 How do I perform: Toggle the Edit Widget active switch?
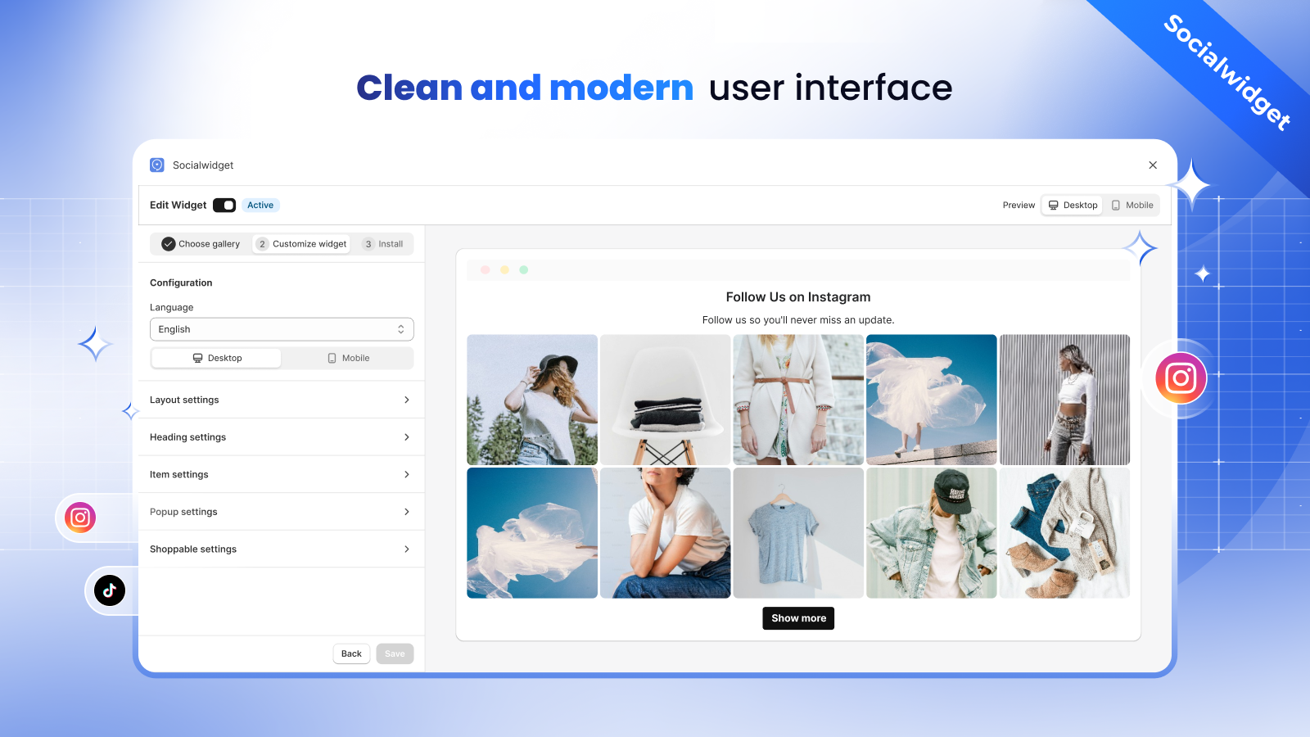(224, 206)
